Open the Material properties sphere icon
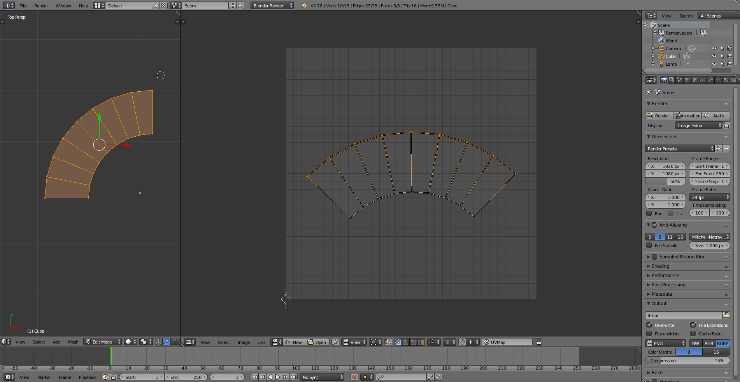740x382 pixels. pos(726,80)
